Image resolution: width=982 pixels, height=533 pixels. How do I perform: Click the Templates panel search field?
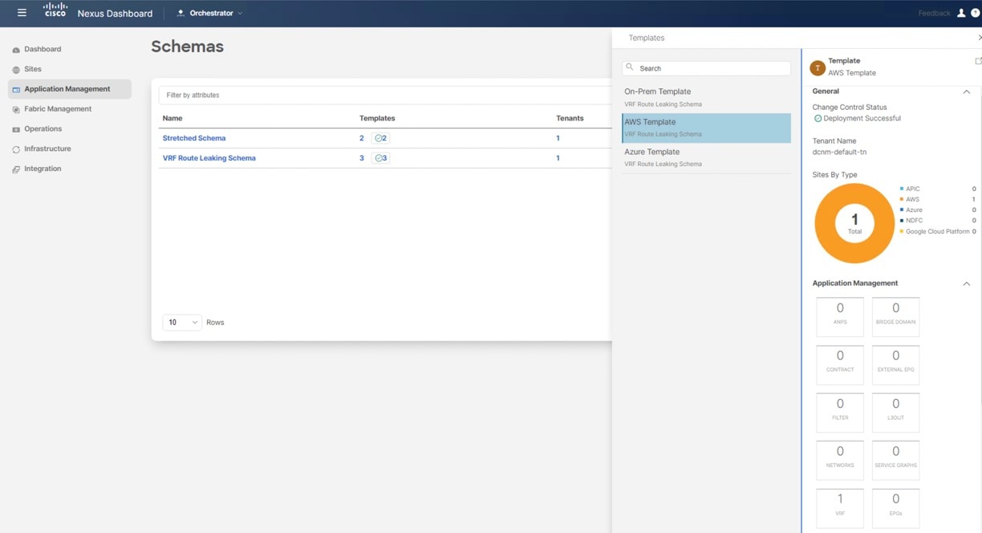[707, 68]
